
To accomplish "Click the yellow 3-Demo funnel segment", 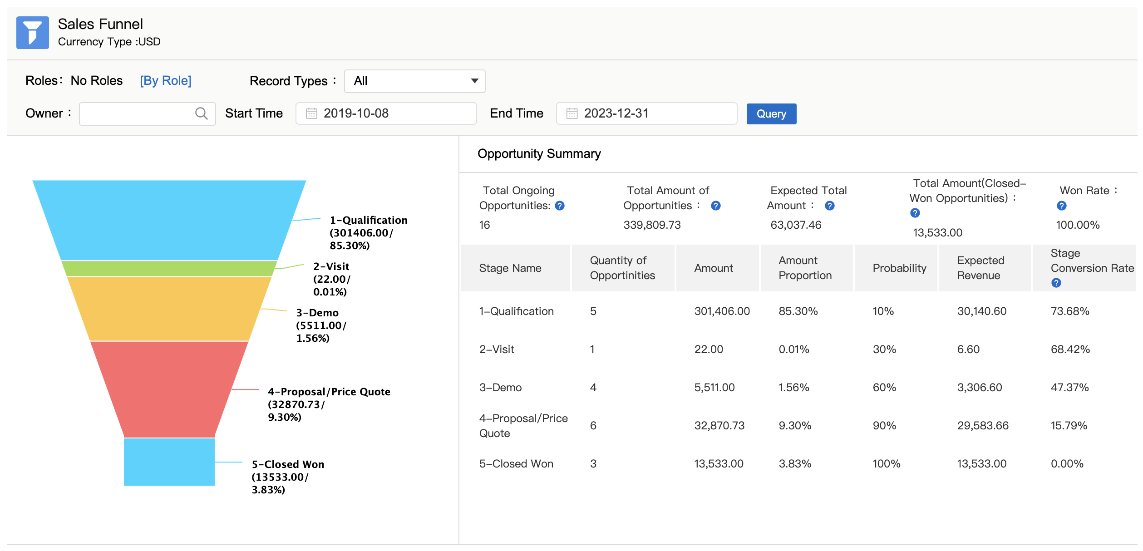I will pyautogui.click(x=169, y=309).
